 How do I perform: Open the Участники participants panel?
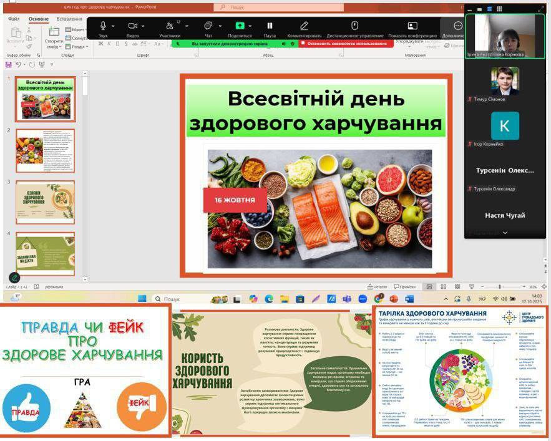tap(169, 26)
